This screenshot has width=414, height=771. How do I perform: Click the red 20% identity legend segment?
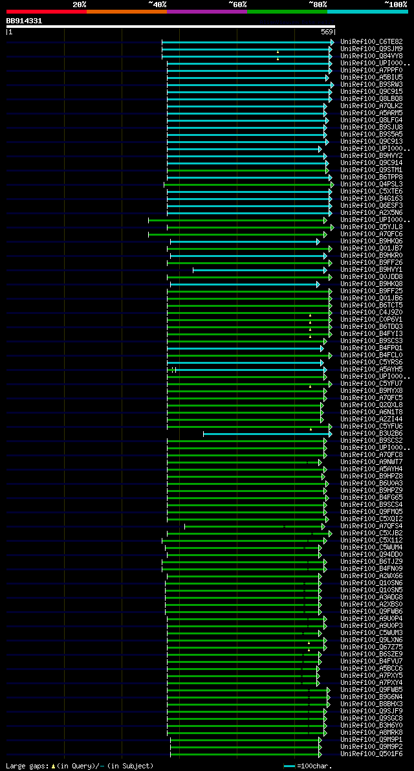(47, 11)
